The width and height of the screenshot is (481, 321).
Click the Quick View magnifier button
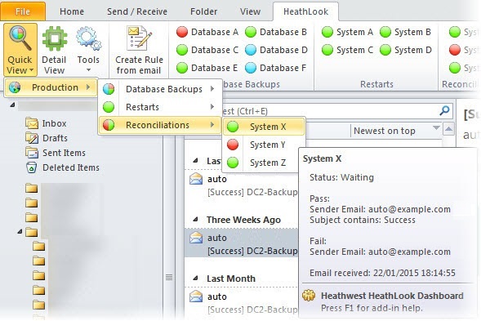pyautogui.click(x=20, y=50)
